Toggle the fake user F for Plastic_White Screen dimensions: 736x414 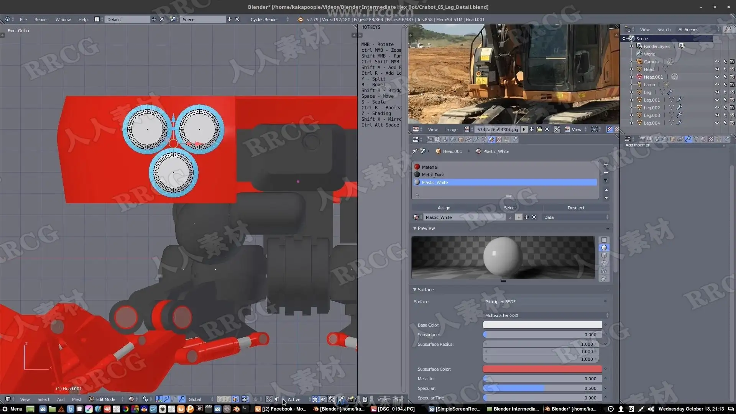(x=518, y=217)
